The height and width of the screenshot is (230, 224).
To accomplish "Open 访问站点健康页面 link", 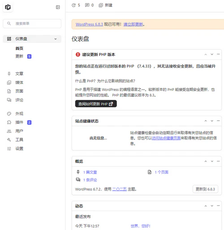I will [166, 138].
